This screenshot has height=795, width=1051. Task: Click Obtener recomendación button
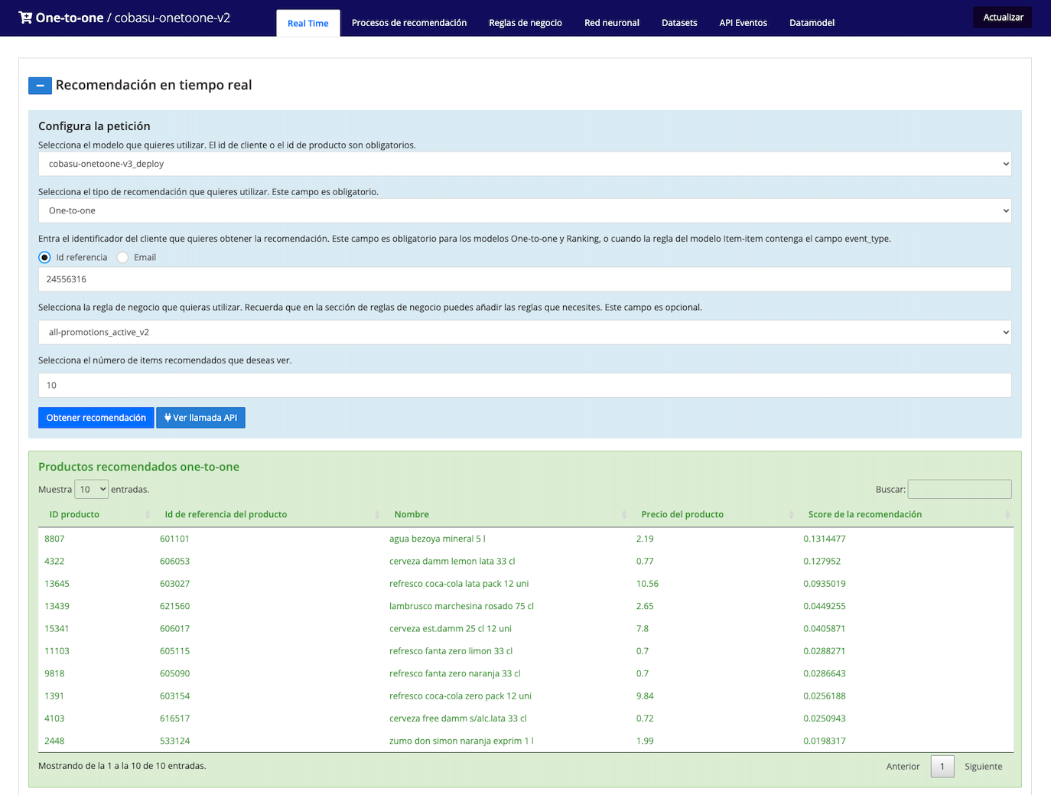point(96,418)
